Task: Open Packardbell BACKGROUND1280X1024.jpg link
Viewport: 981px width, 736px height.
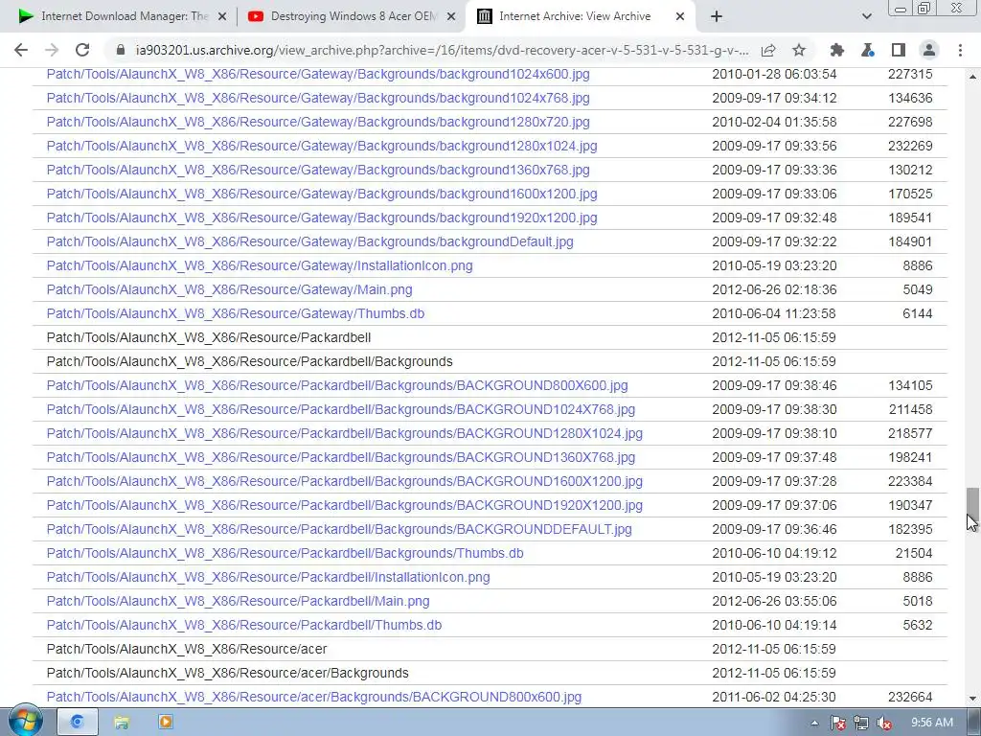Action: click(x=345, y=433)
